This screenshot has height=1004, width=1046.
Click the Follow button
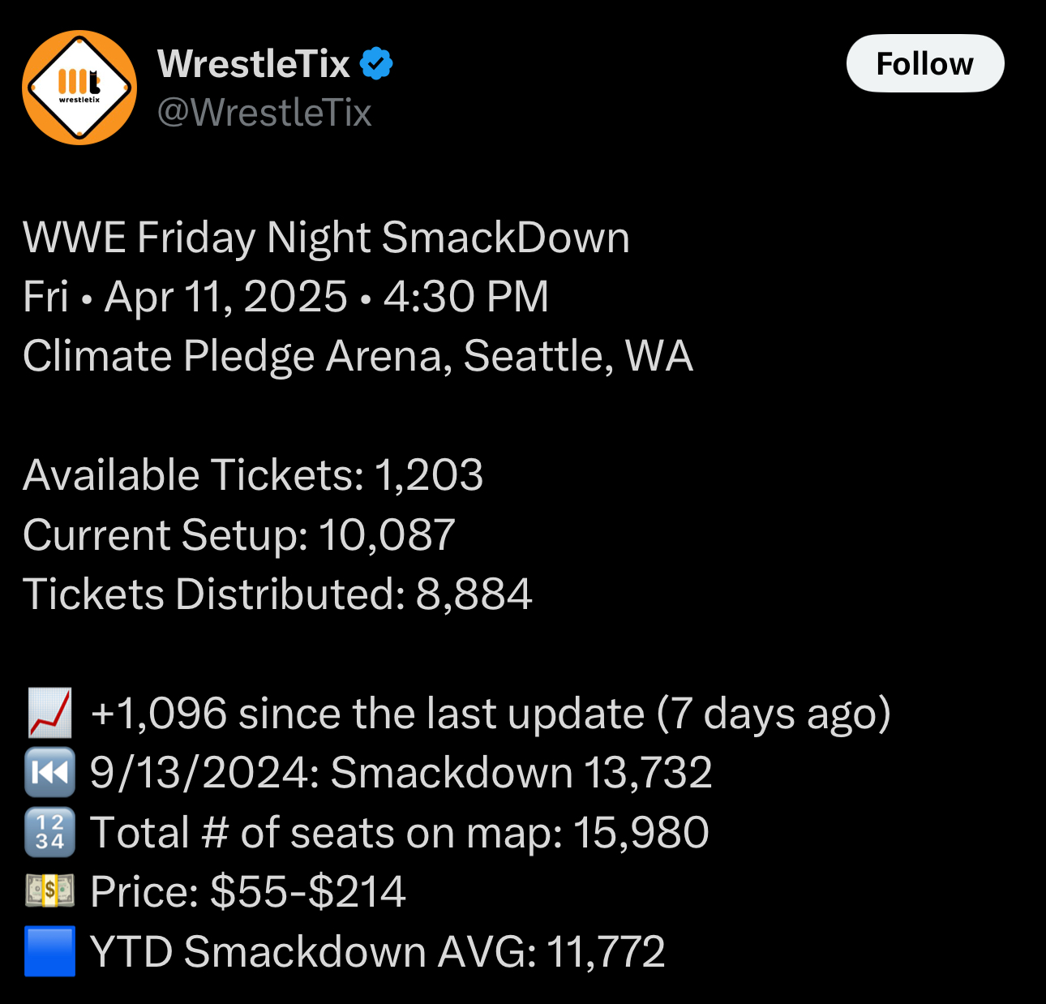[x=925, y=63]
